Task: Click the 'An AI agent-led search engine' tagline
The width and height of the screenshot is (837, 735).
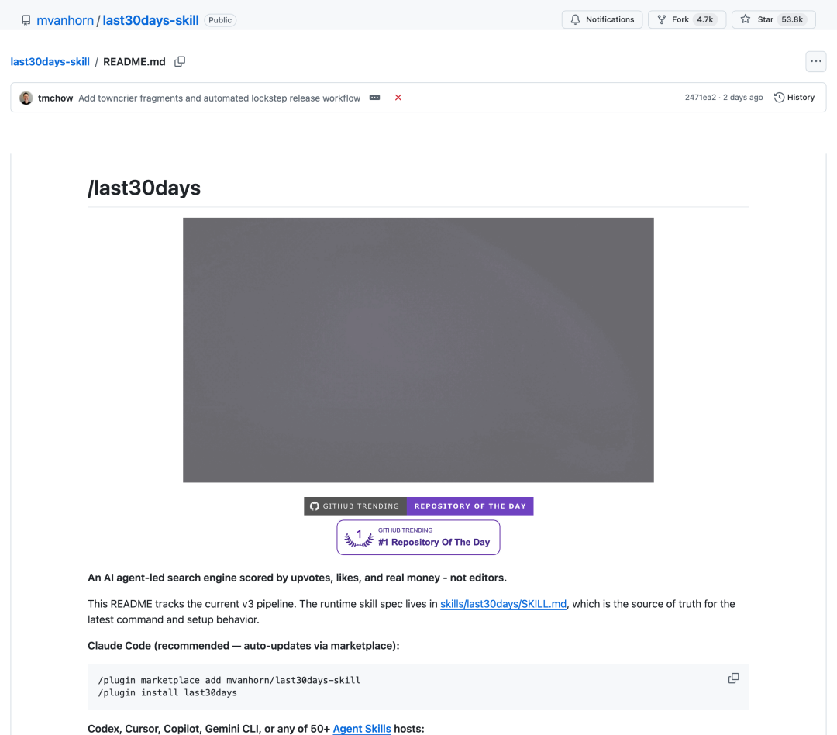Action: 298,578
